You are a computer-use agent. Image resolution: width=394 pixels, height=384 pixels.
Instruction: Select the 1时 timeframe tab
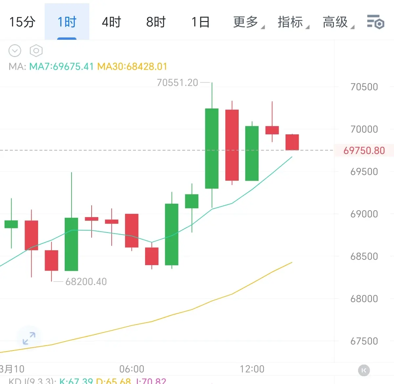point(67,22)
